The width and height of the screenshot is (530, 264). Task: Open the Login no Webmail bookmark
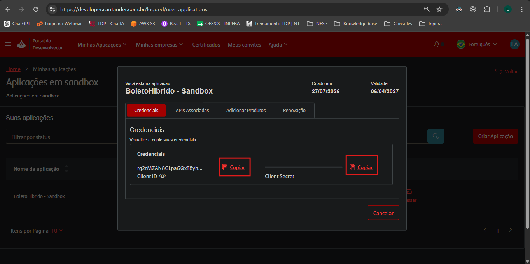click(59, 24)
